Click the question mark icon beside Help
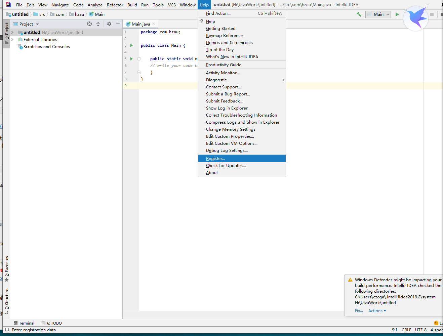 (x=202, y=21)
